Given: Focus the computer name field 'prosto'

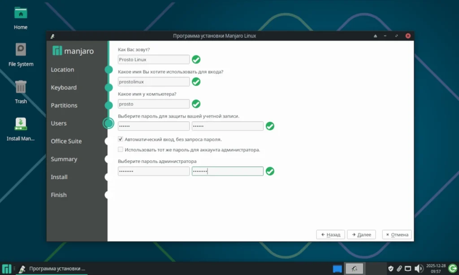Looking at the screenshot, I should [x=154, y=104].
